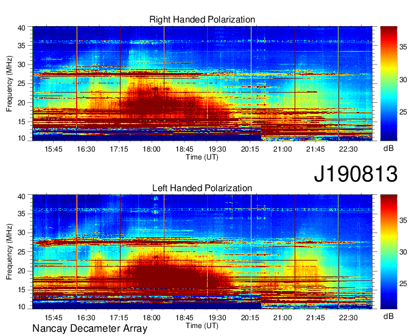Click the 'Left Handed Polarization' plot title
The height and width of the screenshot is (336, 414).
click(x=202, y=188)
